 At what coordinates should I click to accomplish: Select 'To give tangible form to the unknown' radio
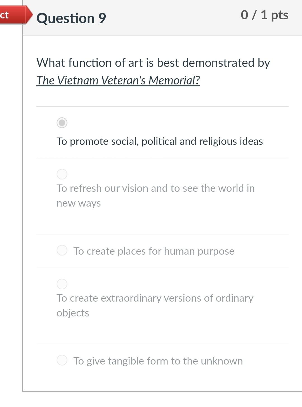tap(62, 360)
